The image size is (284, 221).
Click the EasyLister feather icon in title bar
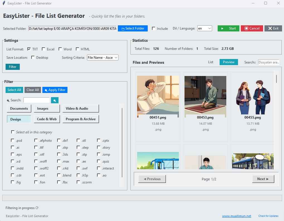click(x=3, y=3)
